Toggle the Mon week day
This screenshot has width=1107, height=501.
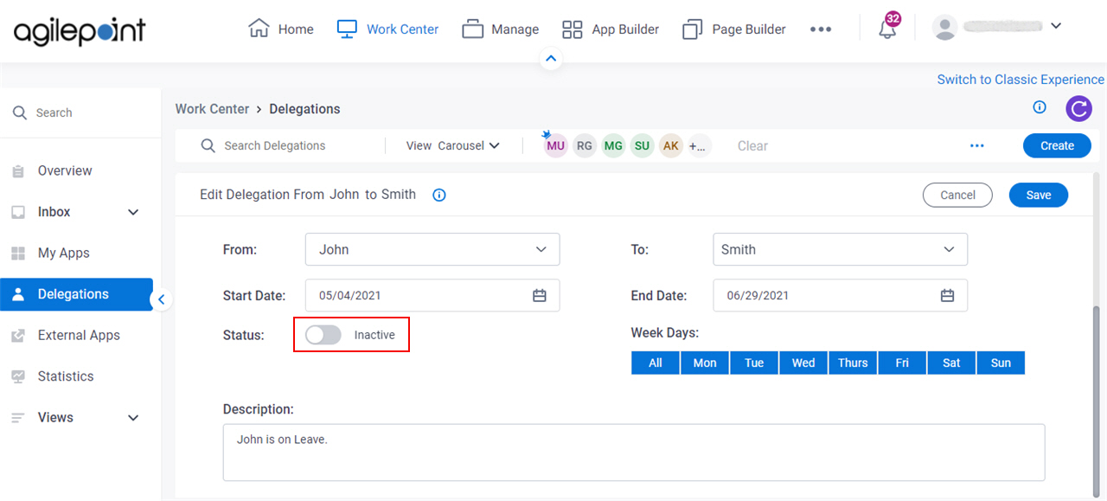(x=705, y=363)
